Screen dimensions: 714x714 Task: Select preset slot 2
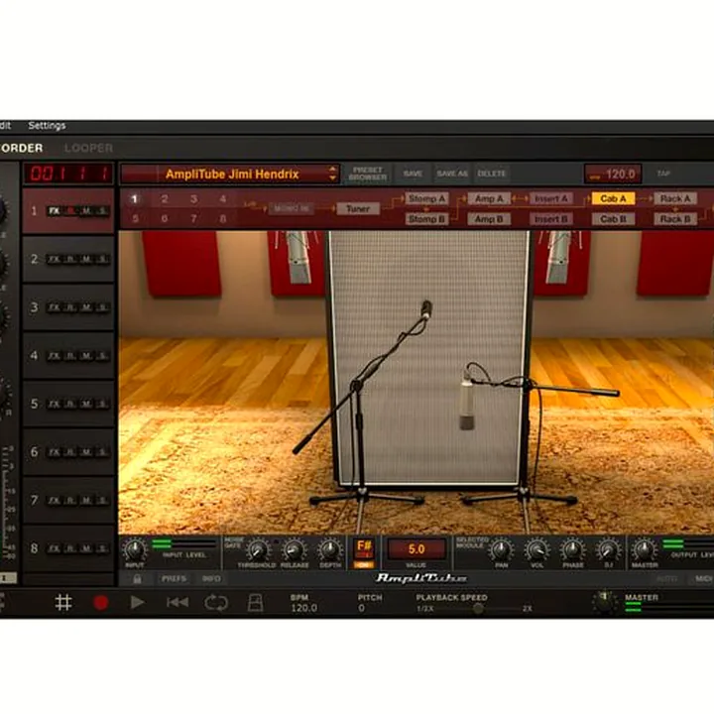[165, 199]
